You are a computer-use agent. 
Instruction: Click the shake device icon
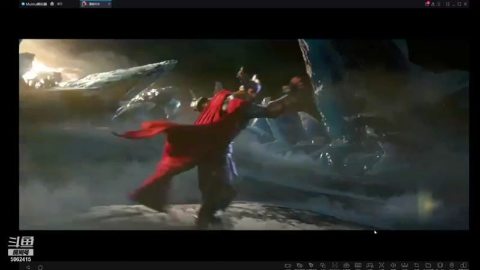(440, 265)
